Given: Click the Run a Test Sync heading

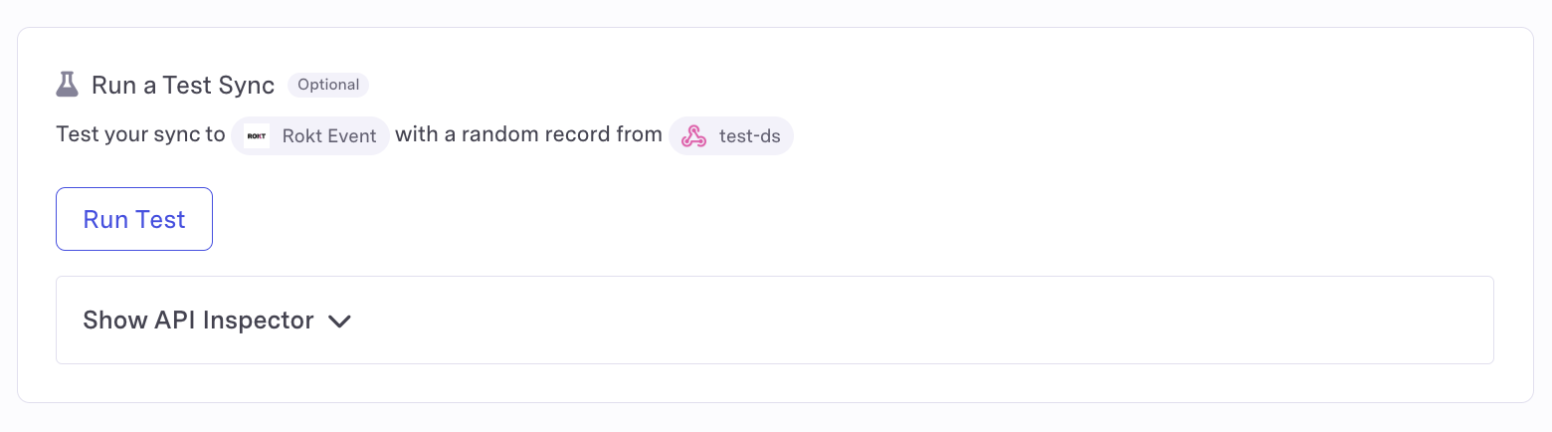Looking at the screenshot, I should click(x=183, y=86).
